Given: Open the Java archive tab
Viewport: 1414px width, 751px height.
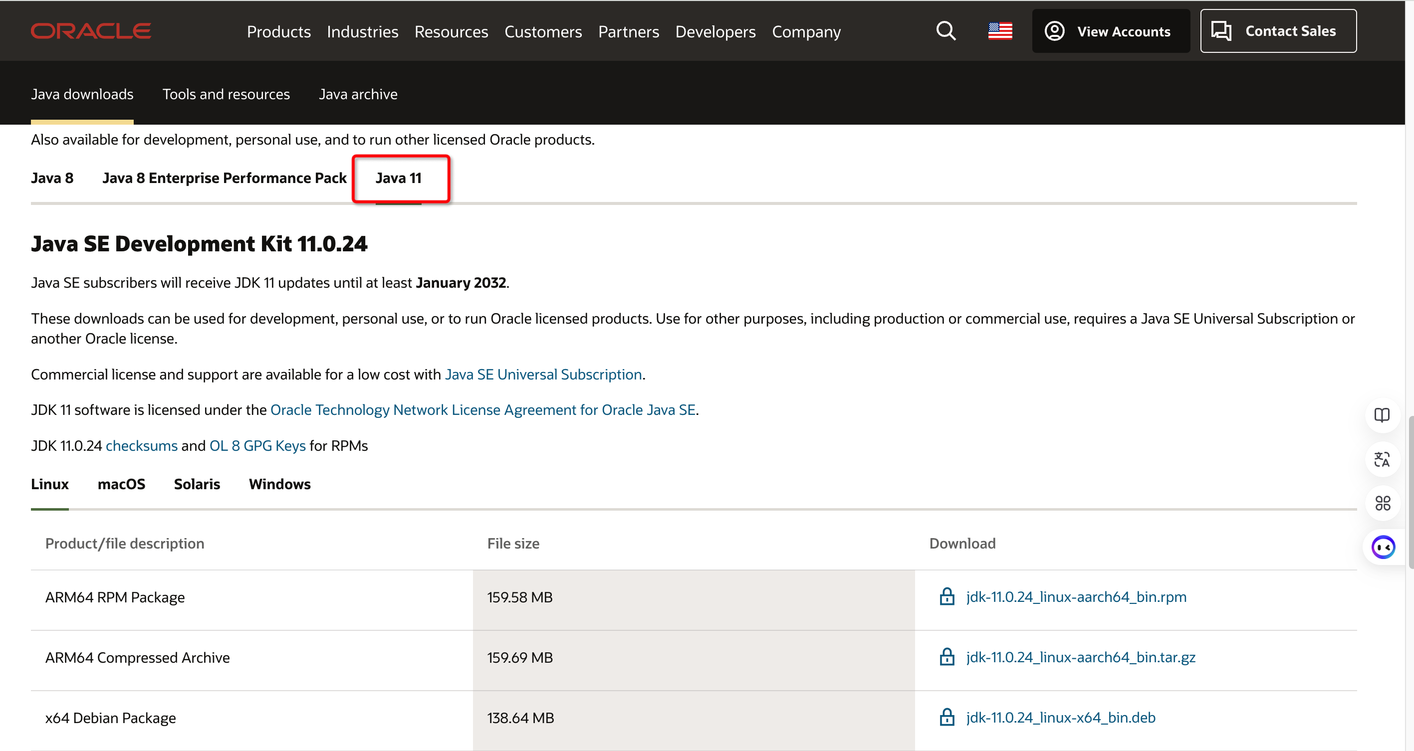Looking at the screenshot, I should click(358, 94).
